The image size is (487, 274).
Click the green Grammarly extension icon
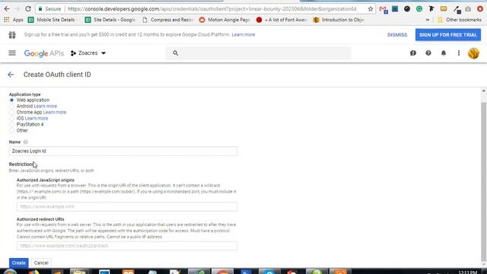pyautogui.click(x=419, y=8)
